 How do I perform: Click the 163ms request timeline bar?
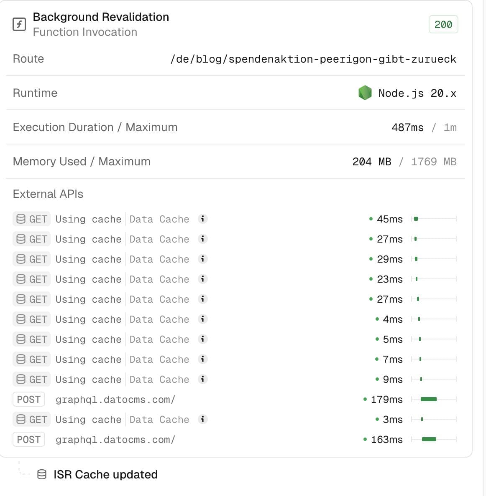[x=429, y=439]
